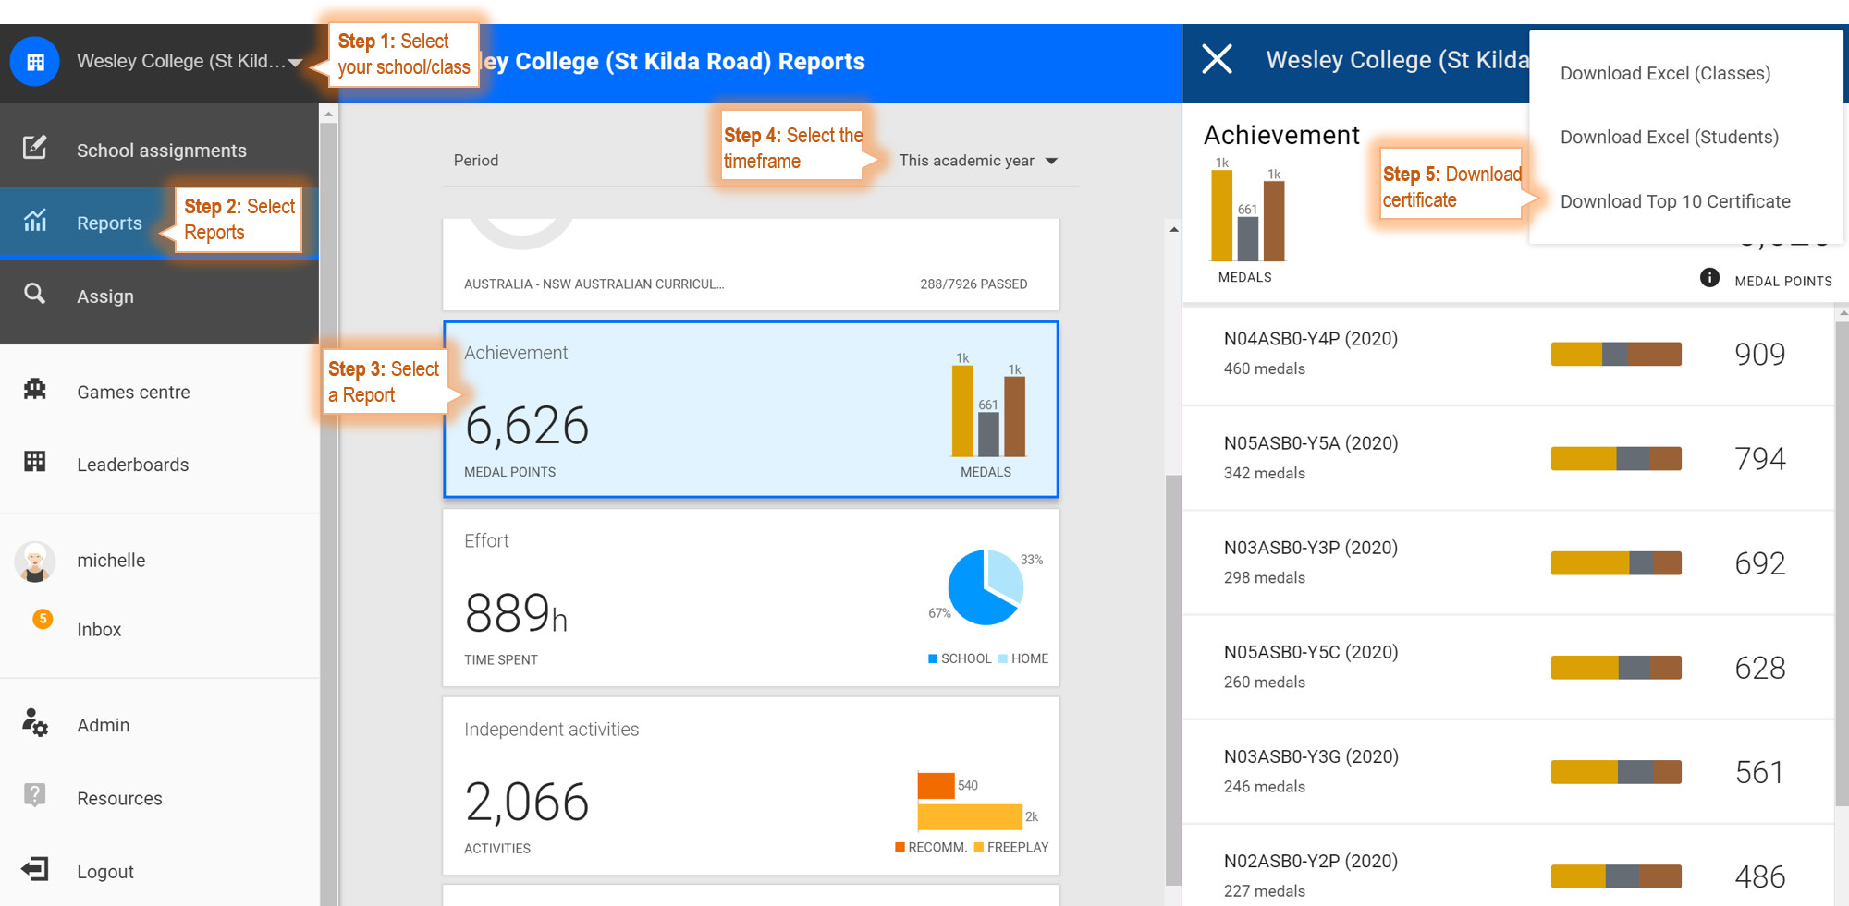Image resolution: width=1849 pixels, height=906 pixels.
Task: Click the school building icon in header
Action: click(35, 62)
